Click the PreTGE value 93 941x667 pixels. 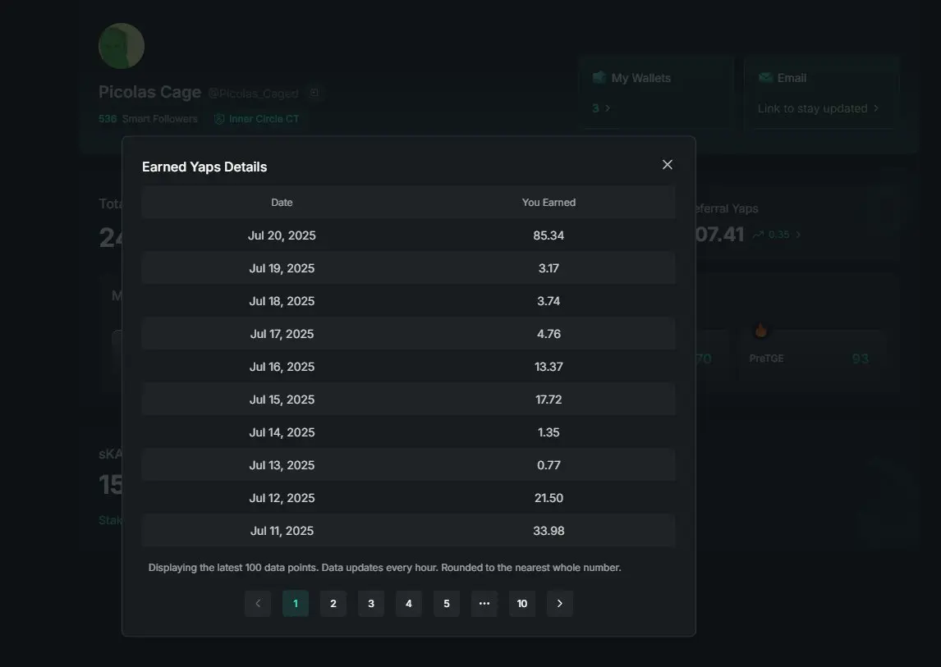coord(860,359)
